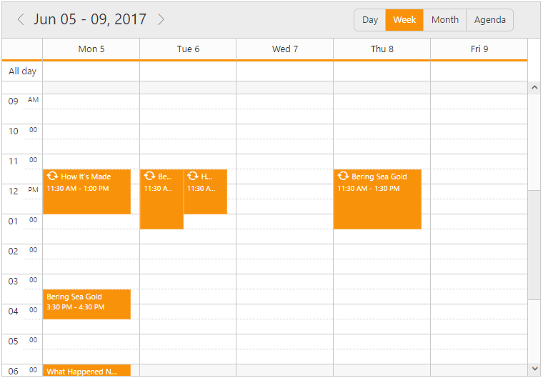543x378 pixels.
Task: Open the date picker from Jun 05 - 09, 2017
Action: (90, 19)
